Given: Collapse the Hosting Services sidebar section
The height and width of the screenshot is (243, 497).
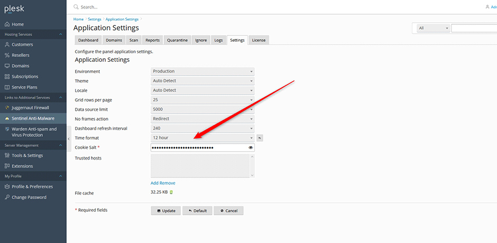Looking at the screenshot, I should (x=60, y=34).
